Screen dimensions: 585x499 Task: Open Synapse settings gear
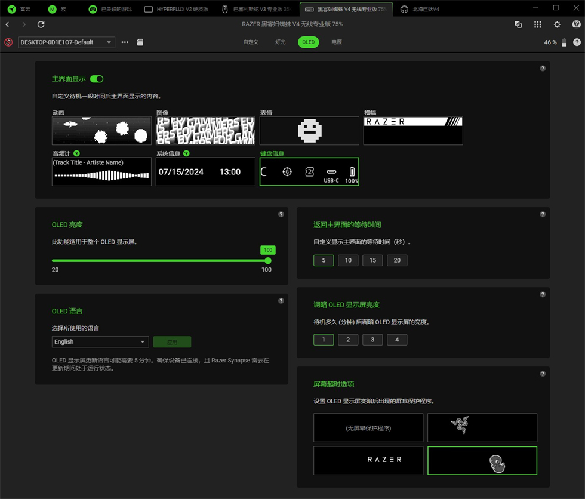(557, 24)
